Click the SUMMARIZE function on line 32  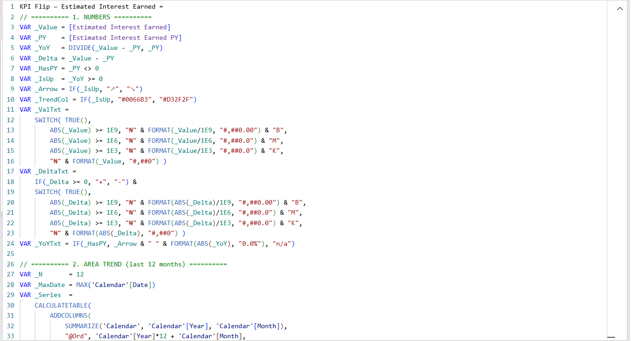click(82, 326)
